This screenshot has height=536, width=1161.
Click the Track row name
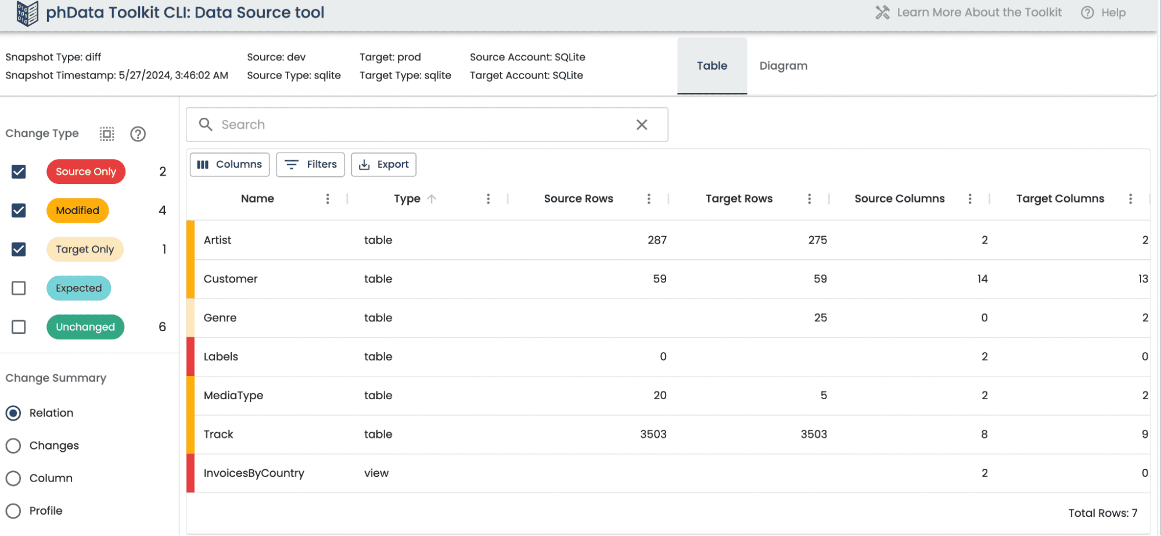pos(218,434)
